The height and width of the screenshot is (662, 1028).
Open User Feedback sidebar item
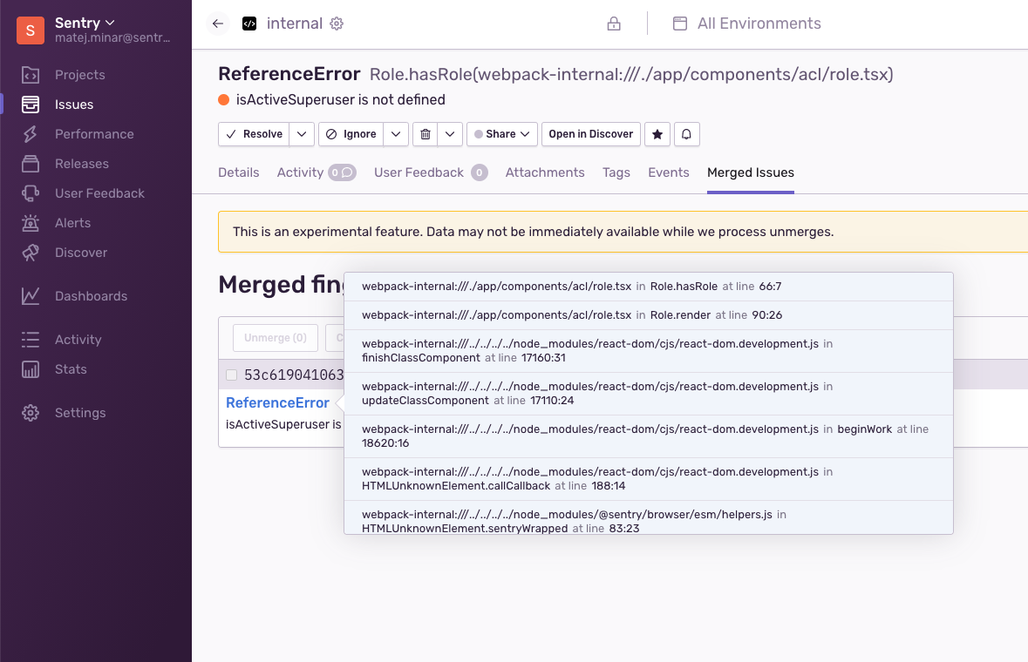point(99,193)
